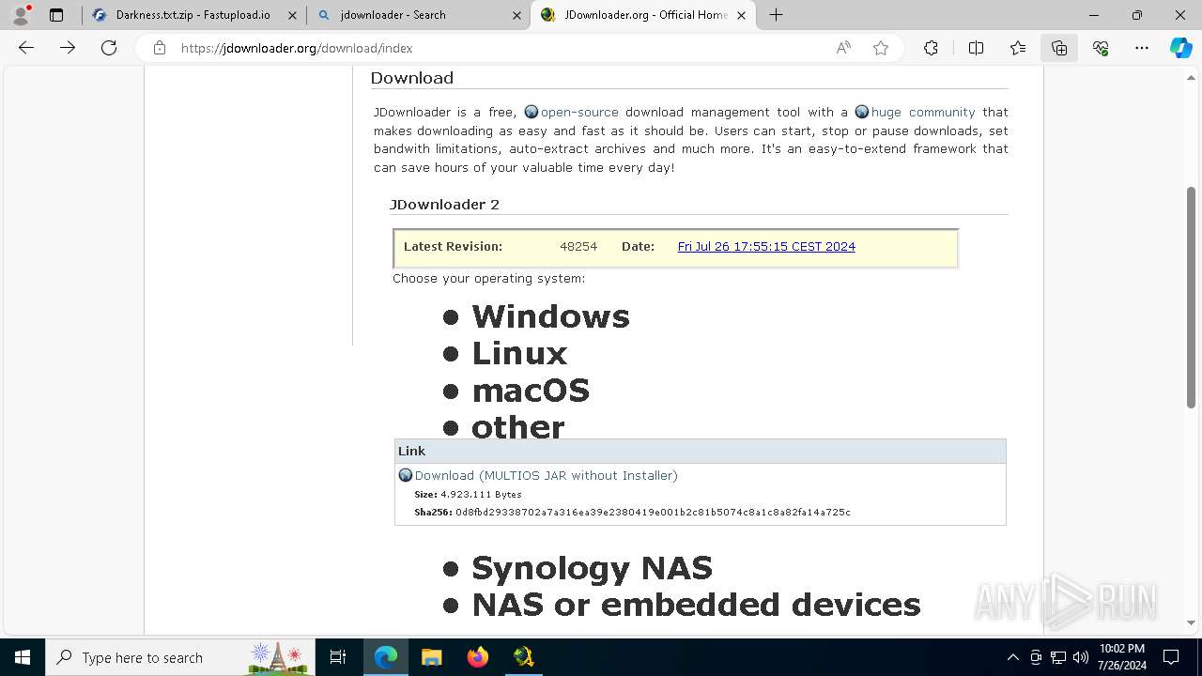This screenshot has height=676, width=1202.
Task: Close the jdownloader Search tab
Action: [517, 15]
